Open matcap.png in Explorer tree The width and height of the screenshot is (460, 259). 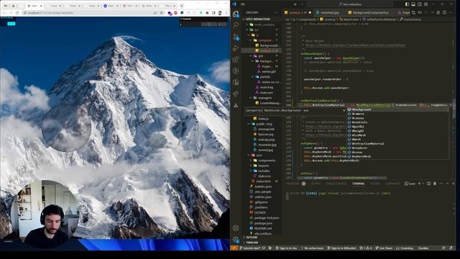(266, 140)
